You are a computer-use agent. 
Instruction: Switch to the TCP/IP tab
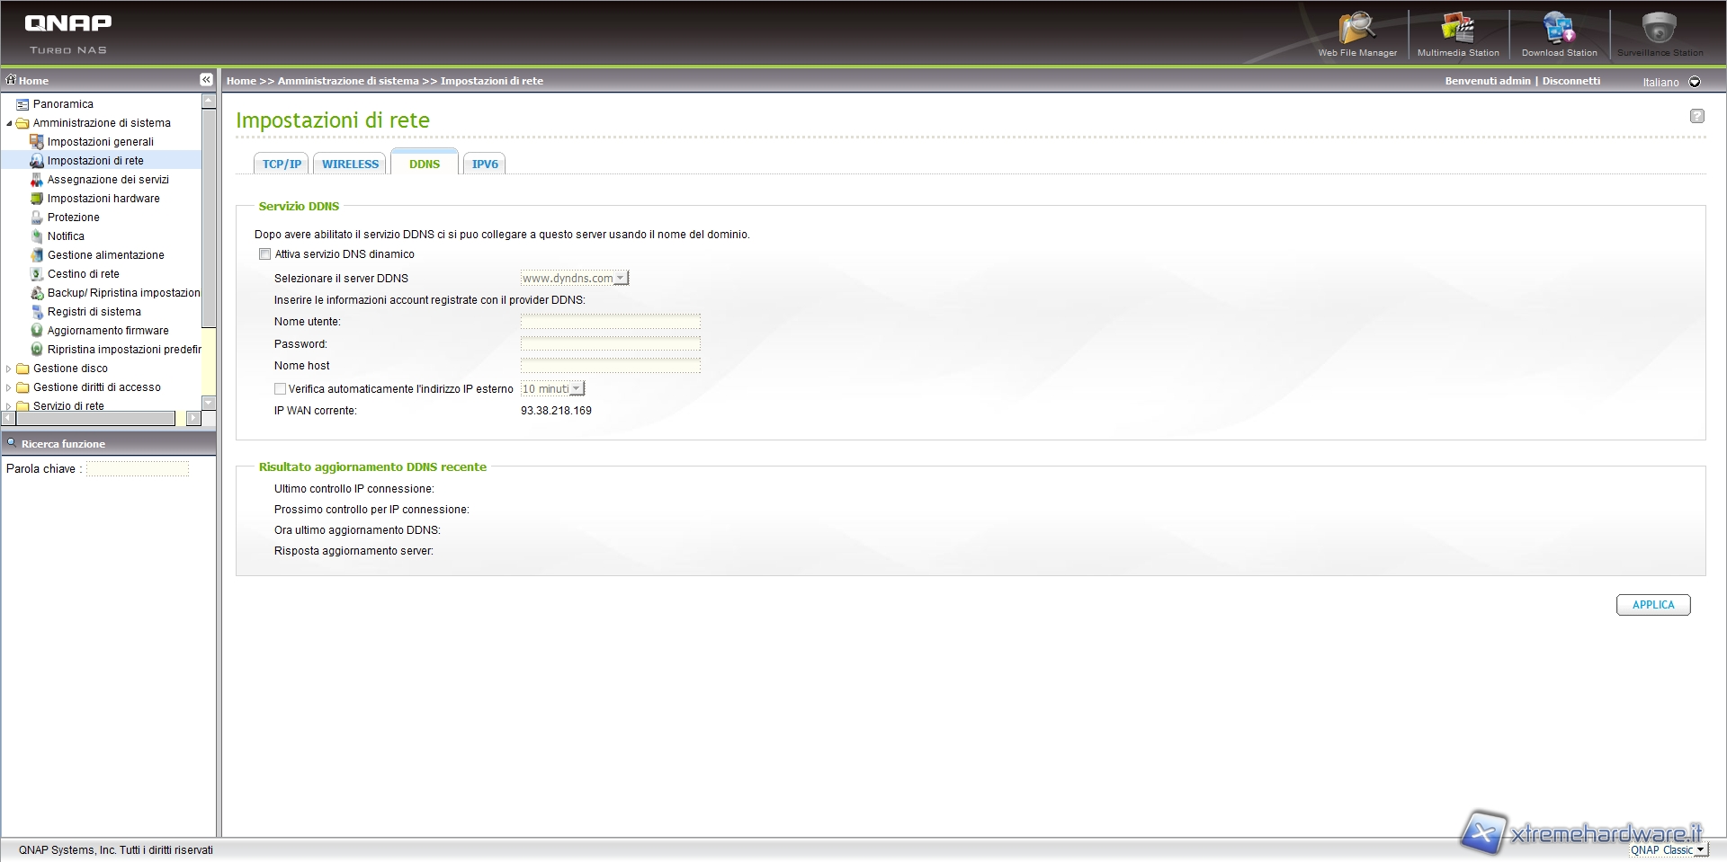click(282, 164)
